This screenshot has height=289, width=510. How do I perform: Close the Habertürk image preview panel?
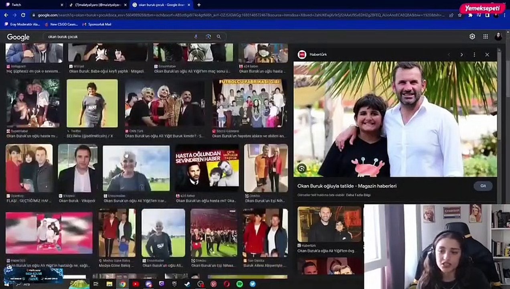pyautogui.click(x=487, y=55)
